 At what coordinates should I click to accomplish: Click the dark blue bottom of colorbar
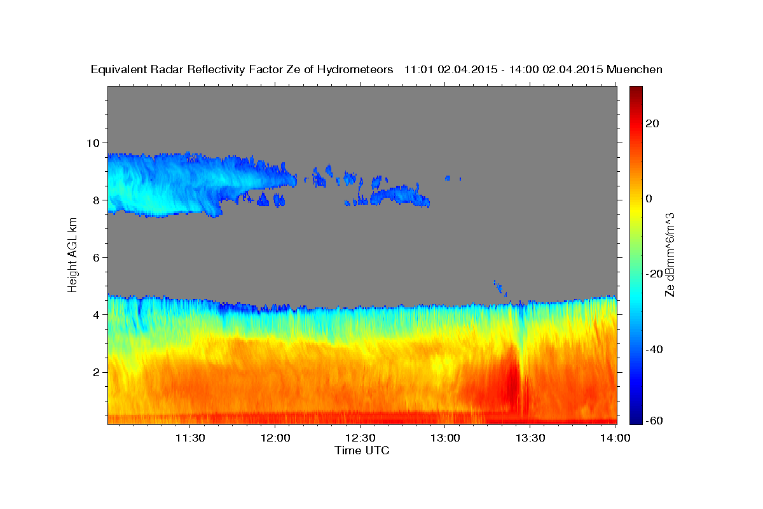pyautogui.click(x=636, y=419)
